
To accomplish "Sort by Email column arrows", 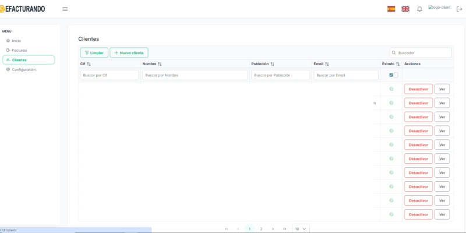I will pyautogui.click(x=327, y=64).
